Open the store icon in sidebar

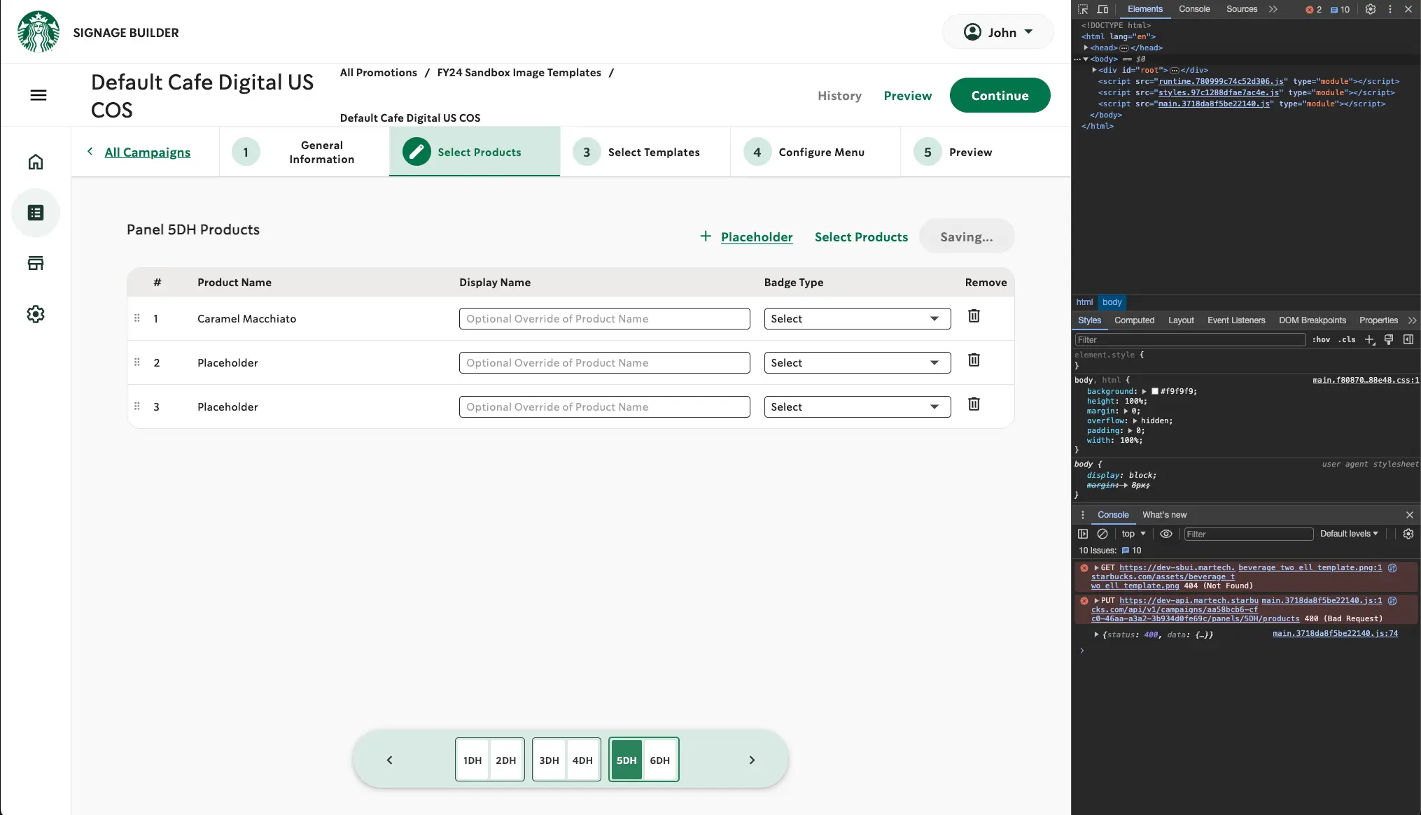[x=36, y=263]
